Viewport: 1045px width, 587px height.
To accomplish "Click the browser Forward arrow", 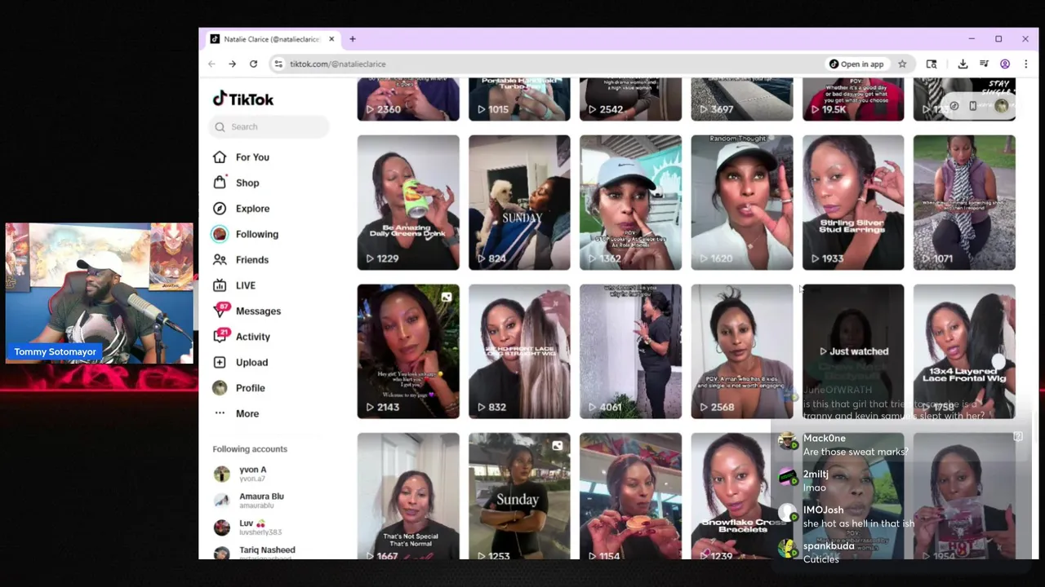I will coord(232,64).
